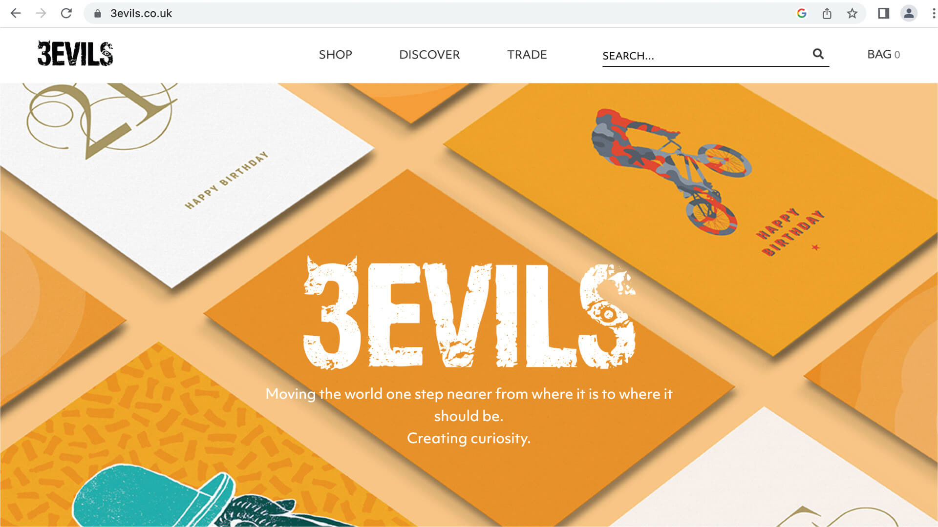Image resolution: width=938 pixels, height=527 pixels.
Task: Click the 3EVILS header logo
Action: pyautogui.click(x=75, y=54)
